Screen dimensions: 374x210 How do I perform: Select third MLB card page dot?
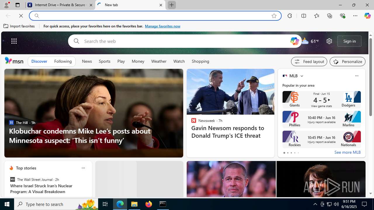291,153
